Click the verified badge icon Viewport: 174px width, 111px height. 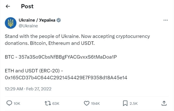click(59, 20)
